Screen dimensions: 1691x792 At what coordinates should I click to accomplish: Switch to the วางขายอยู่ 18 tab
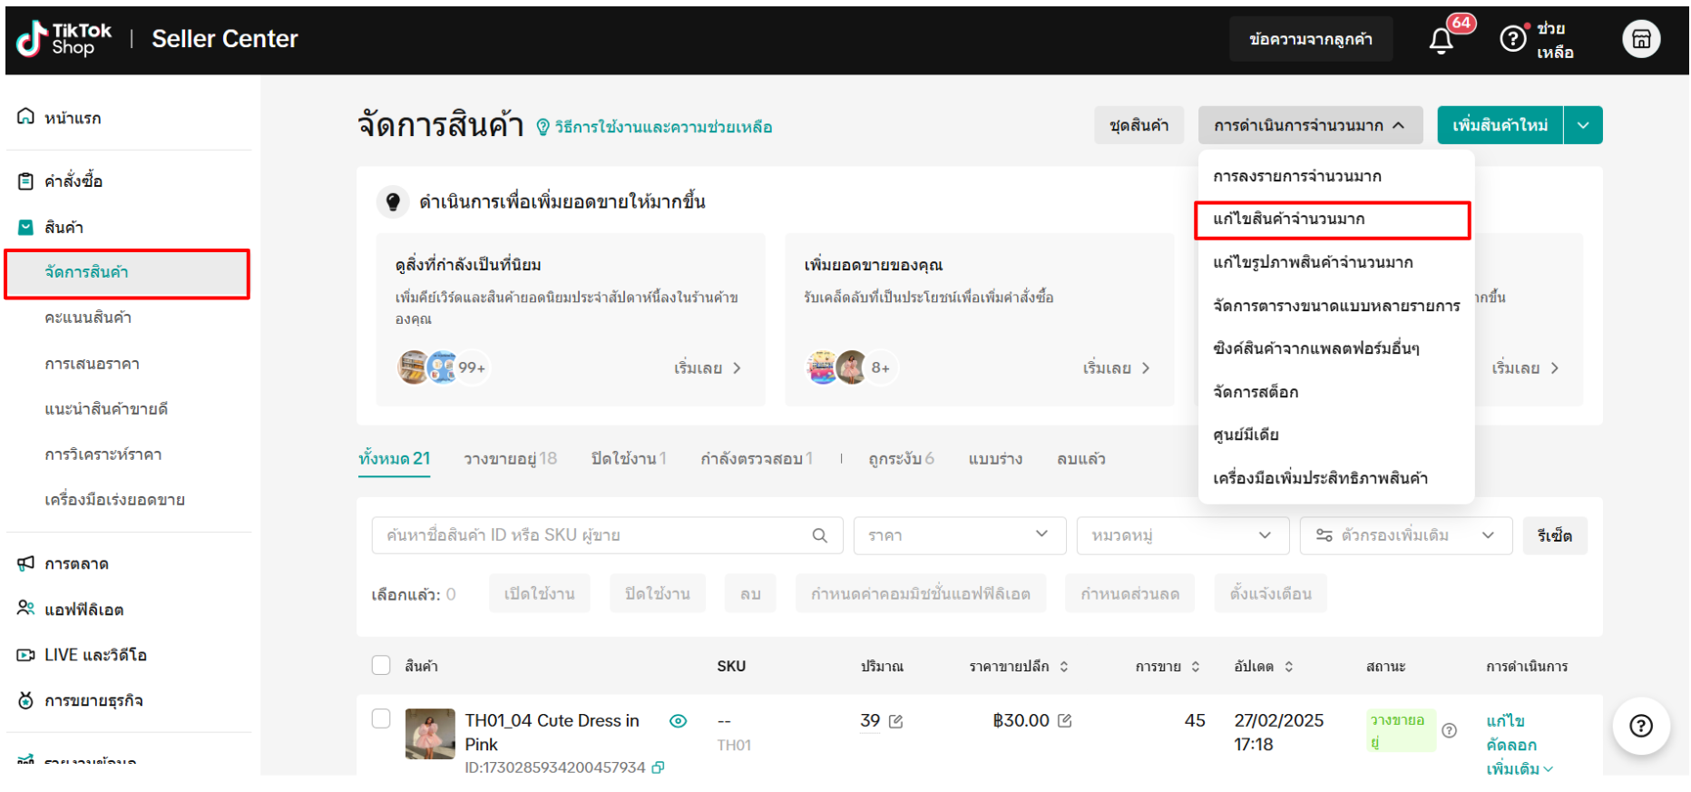pyautogui.click(x=510, y=459)
